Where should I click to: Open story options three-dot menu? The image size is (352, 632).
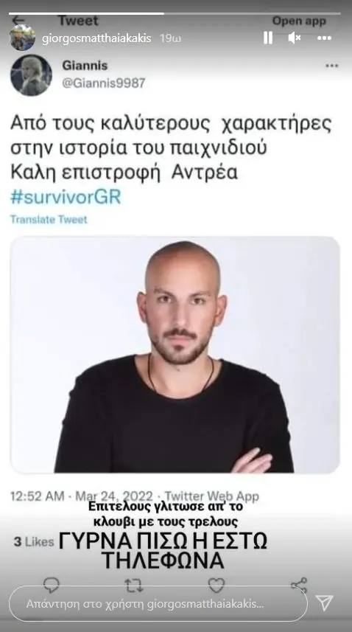[x=324, y=38]
